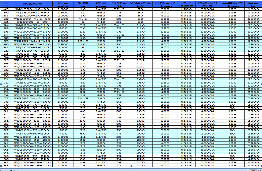The width and height of the screenshot is (262, 171).
Task: Click model cell WQ3000-10-132
Action: tap(32, 76)
